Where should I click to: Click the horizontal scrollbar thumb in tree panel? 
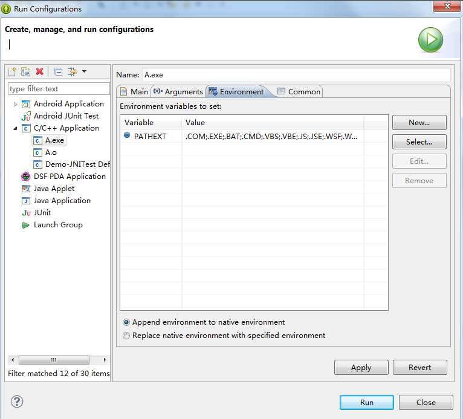[54, 360]
